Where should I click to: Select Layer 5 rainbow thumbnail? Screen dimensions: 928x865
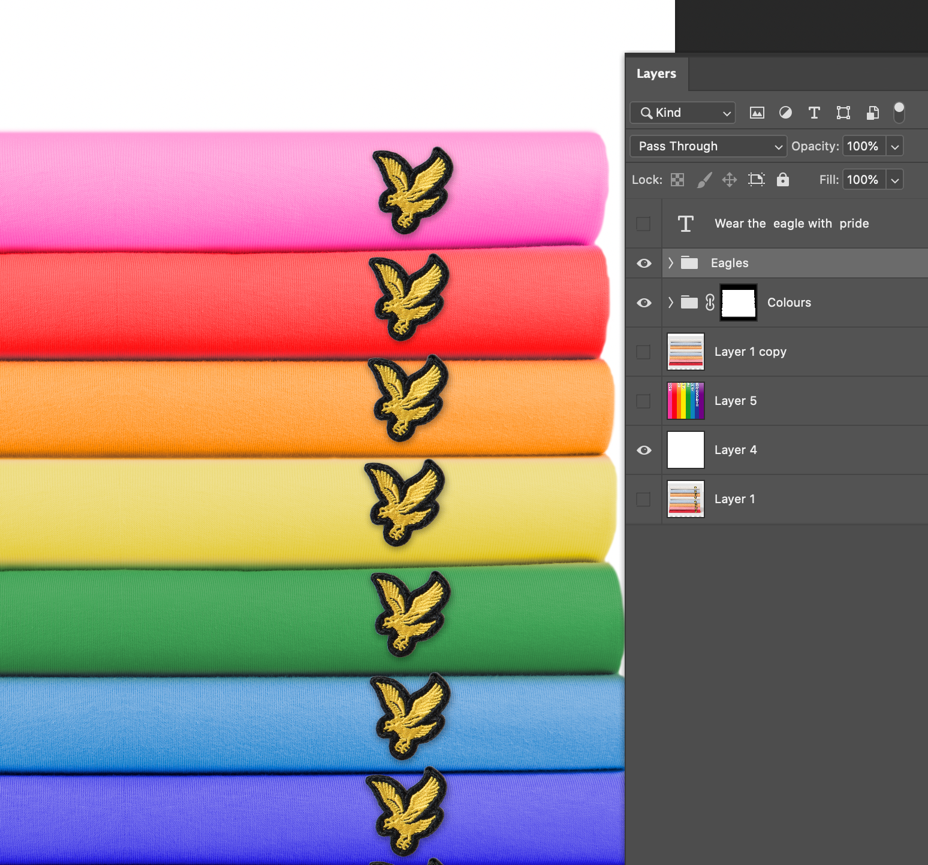(686, 401)
